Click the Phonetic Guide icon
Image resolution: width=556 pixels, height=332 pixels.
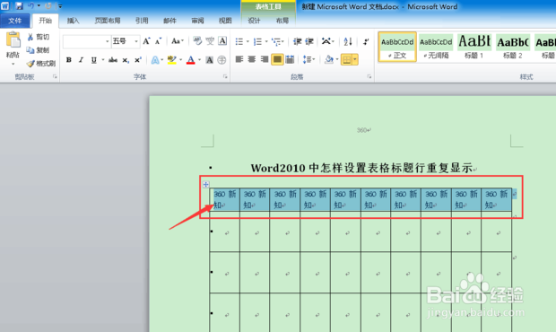tap(210, 41)
